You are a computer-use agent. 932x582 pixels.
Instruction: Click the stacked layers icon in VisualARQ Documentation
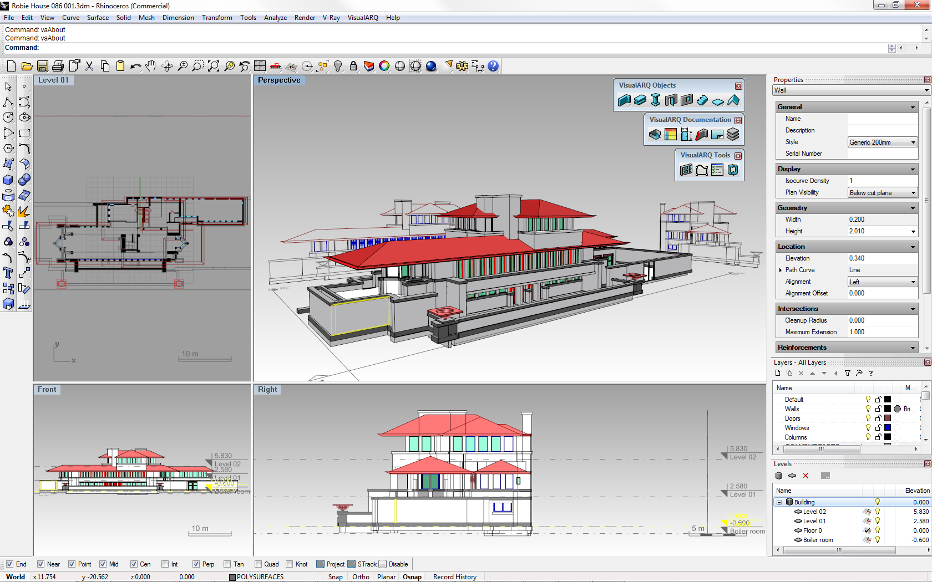pos(733,135)
